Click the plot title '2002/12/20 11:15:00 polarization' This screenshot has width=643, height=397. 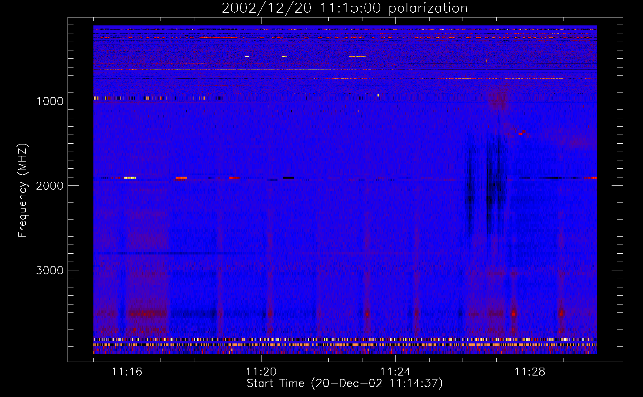(345, 8)
